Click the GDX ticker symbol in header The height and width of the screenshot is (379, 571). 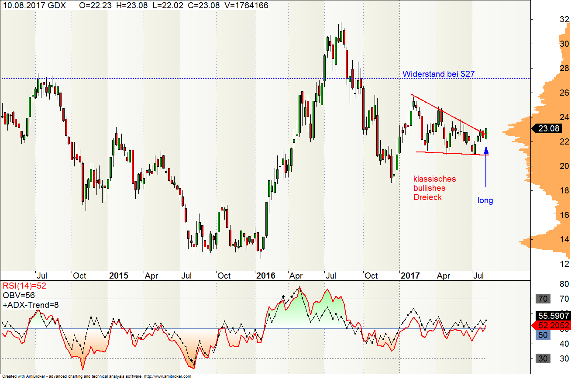[x=56, y=5]
